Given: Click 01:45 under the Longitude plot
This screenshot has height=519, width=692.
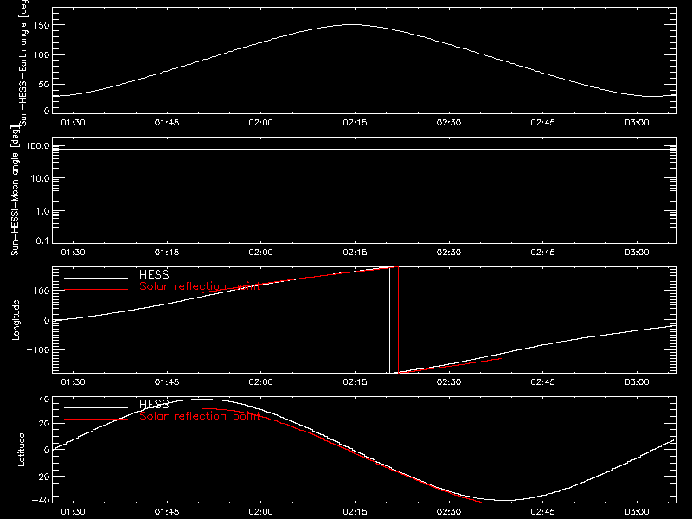Looking at the screenshot, I should (167, 381).
